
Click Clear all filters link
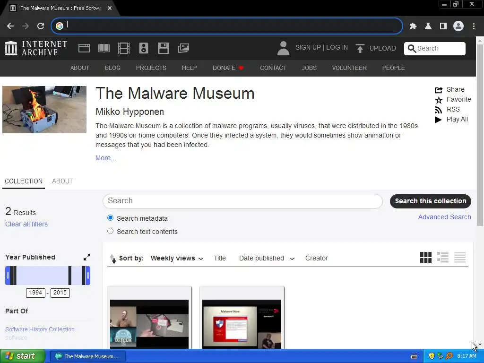[26, 224]
